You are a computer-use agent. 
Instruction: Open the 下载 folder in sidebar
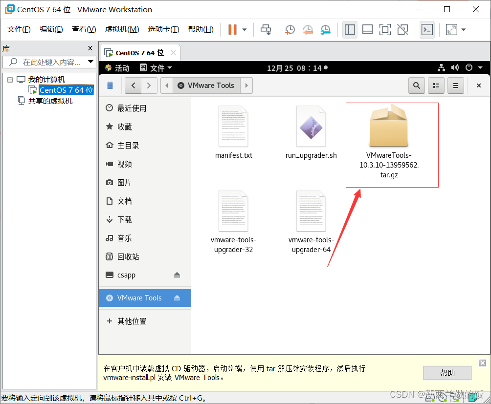coord(145,219)
